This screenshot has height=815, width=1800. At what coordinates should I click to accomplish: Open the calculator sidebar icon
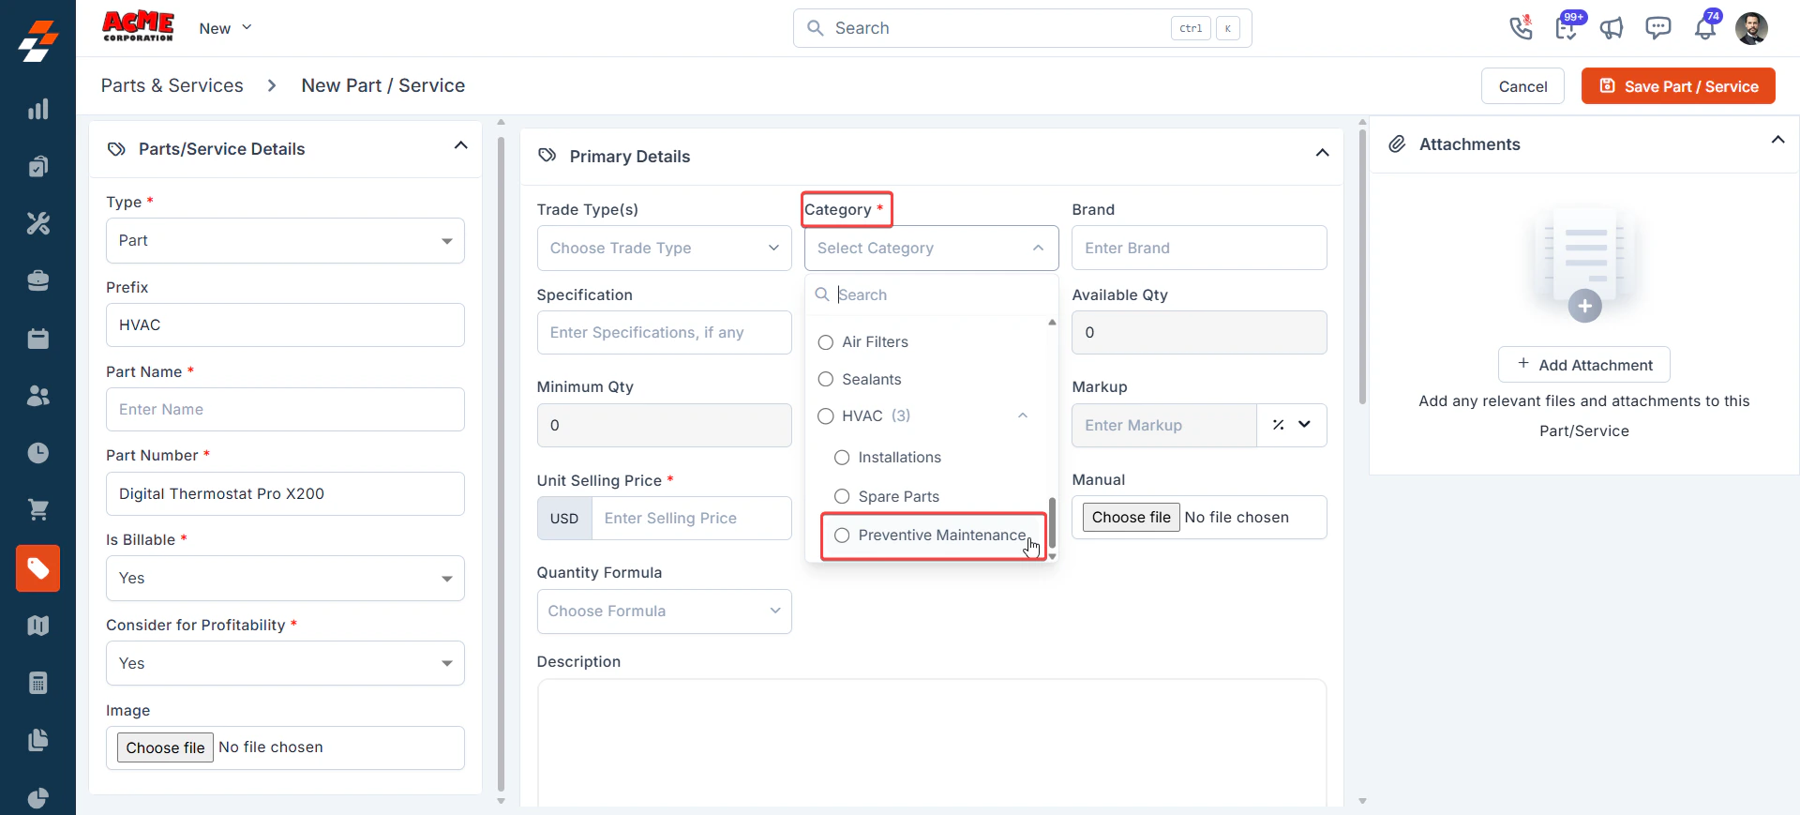tap(37, 683)
